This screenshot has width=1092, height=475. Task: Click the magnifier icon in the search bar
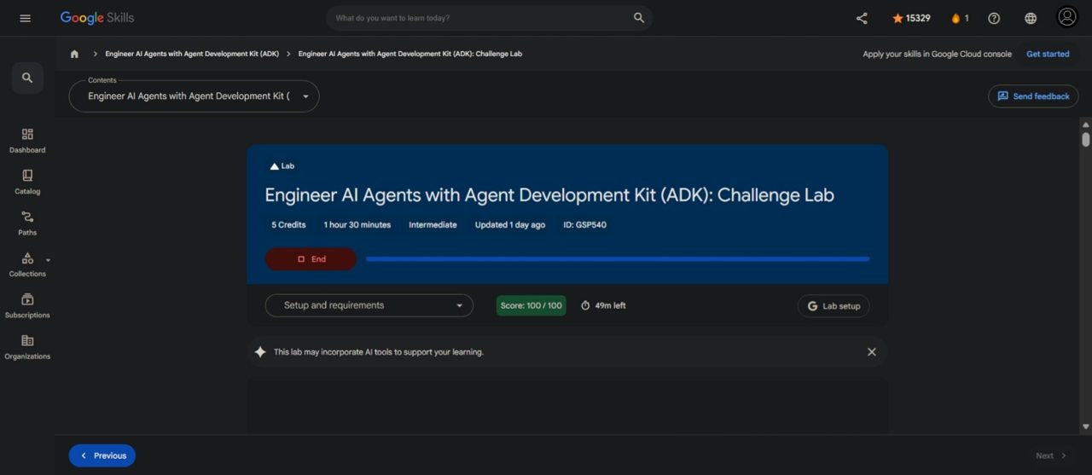click(639, 18)
